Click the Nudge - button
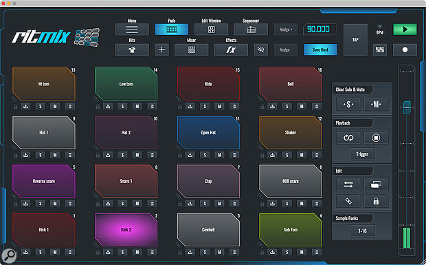This screenshot has height=265, width=426. click(286, 50)
